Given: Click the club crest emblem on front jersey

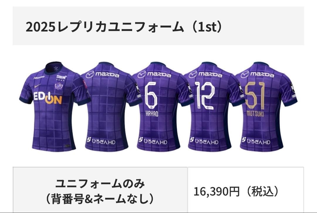Looking at the screenshot, I should 59,86.
